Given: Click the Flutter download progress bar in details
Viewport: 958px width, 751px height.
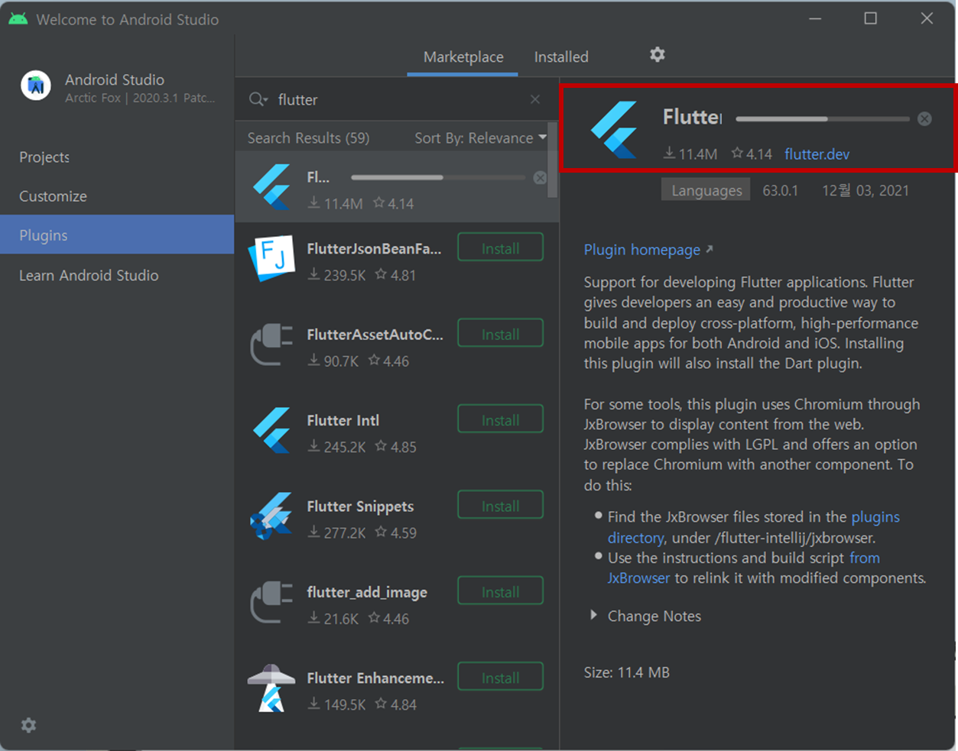Looking at the screenshot, I should (823, 119).
